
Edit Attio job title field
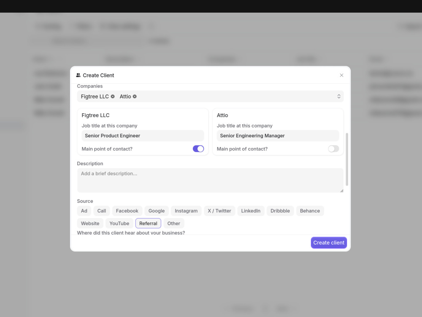coord(278,136)
